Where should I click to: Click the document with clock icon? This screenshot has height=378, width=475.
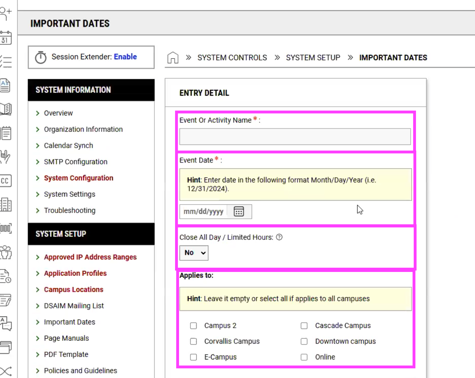pyautogui.click(x=6, y=276)
